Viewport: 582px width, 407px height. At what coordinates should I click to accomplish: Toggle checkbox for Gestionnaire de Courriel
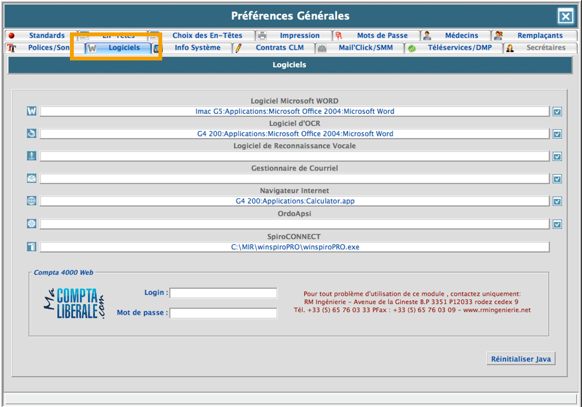(x=557, y=179)
